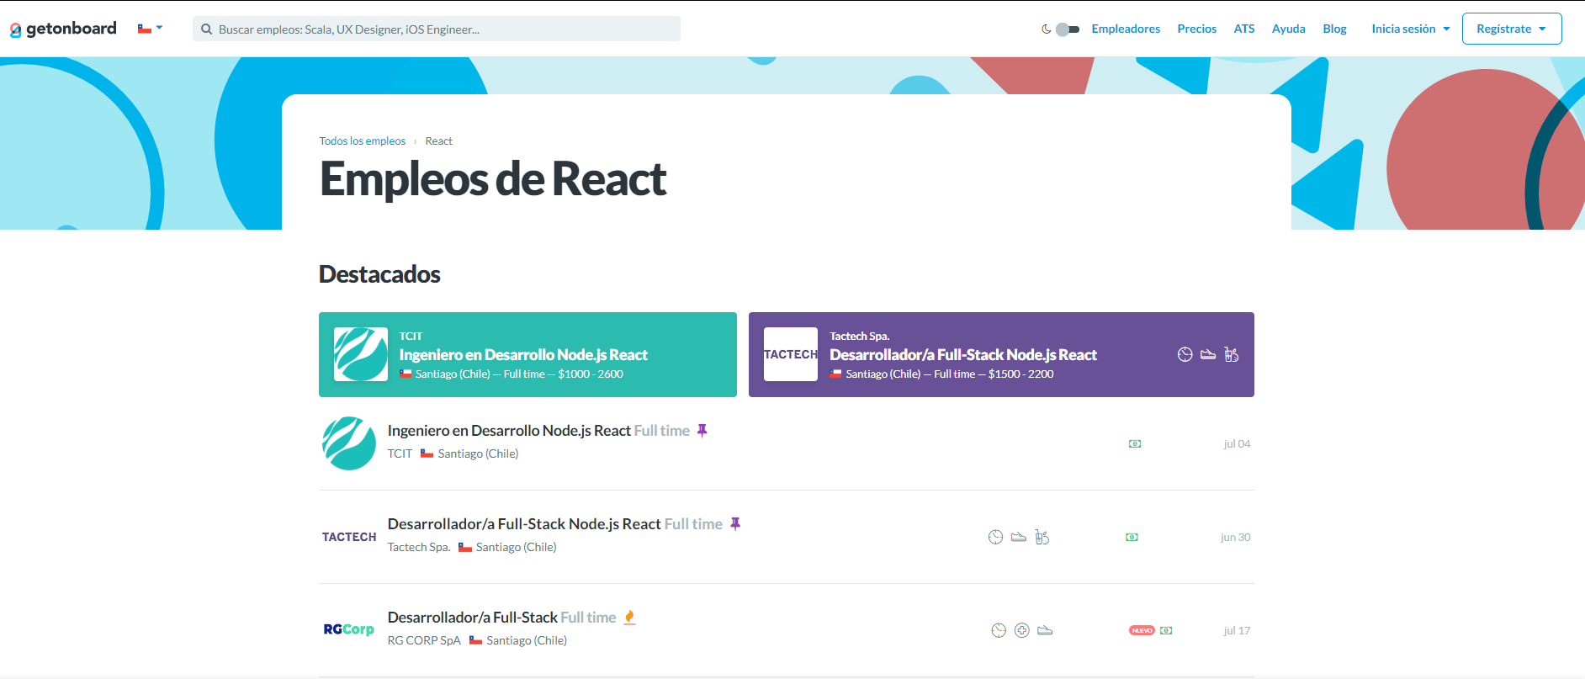Viewport: 1585px width, 679px height.
Task: Click the Empleos de React page title
Action: 493,179
